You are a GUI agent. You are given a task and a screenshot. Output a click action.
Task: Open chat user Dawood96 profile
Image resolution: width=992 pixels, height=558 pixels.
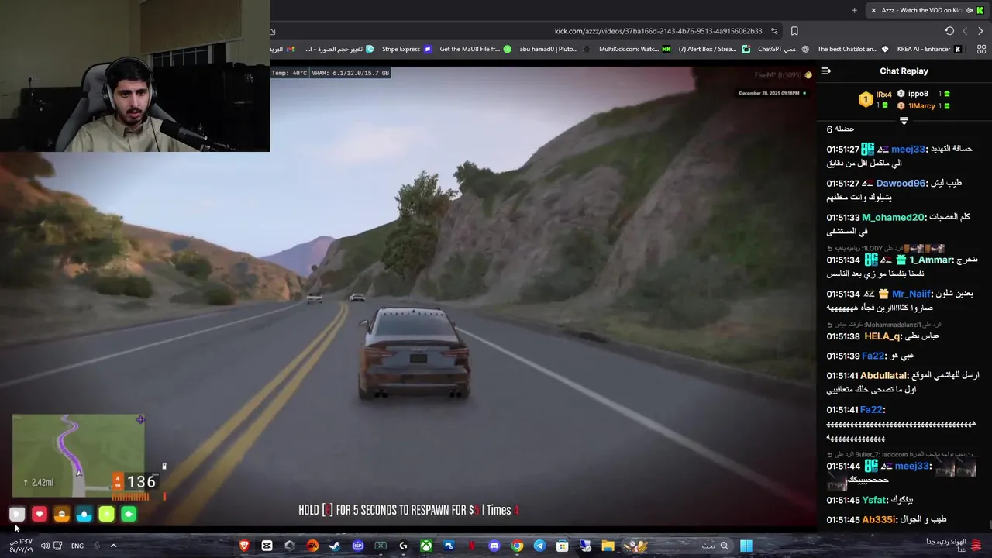pyautogui.click(x=901, y=184)
